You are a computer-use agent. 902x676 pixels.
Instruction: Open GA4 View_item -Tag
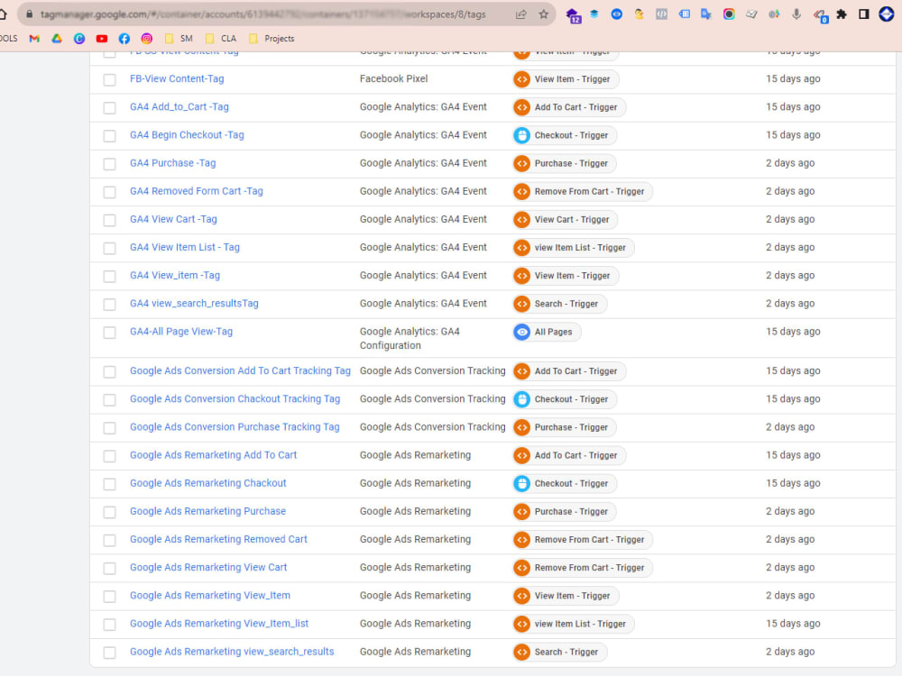click(175, 275)
